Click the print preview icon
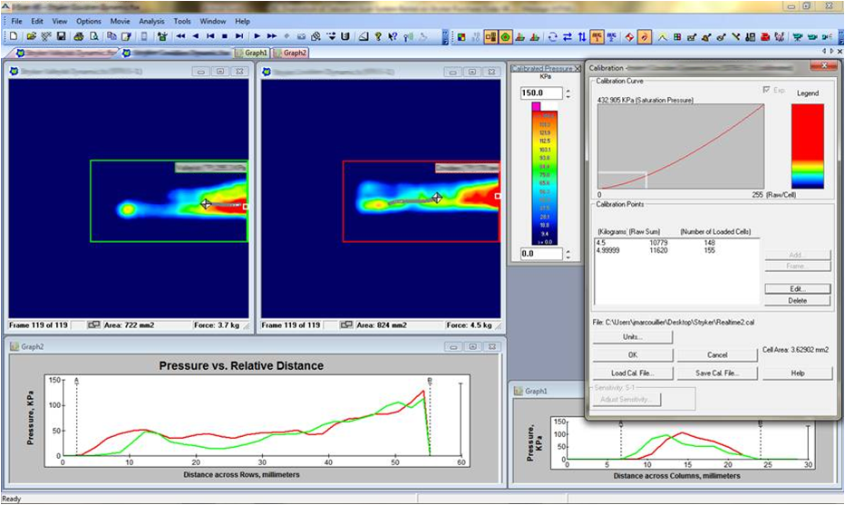Viewport: 845px width, 505px height. [x=94, y=36]
